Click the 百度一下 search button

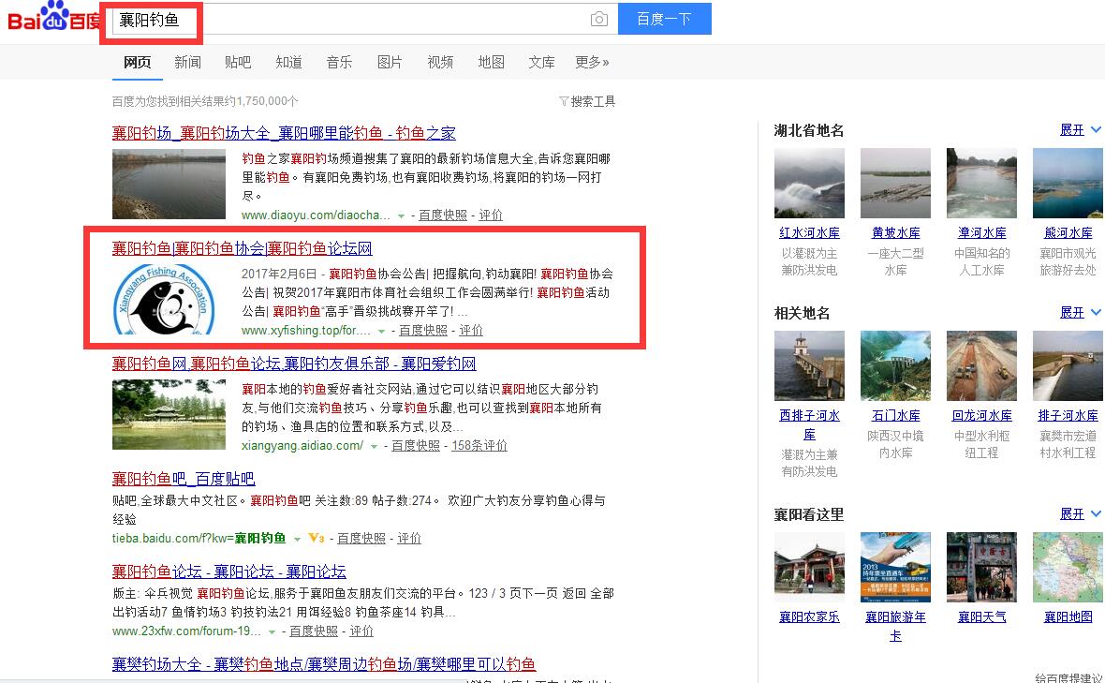point(665,19)
